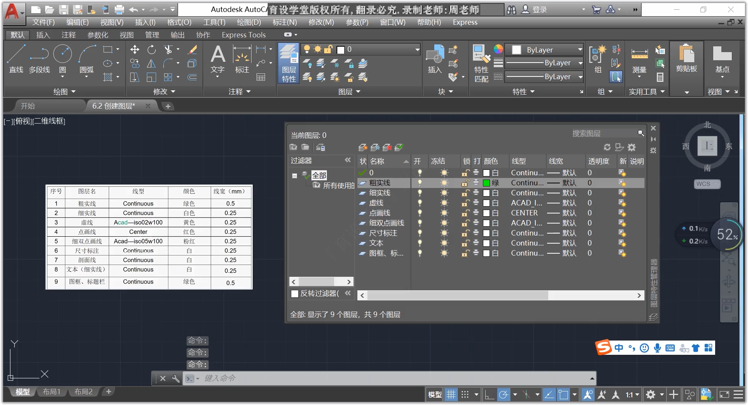Expand the 图层 panel dropdown
The image size is (748, 405).
tap(349, 92)
